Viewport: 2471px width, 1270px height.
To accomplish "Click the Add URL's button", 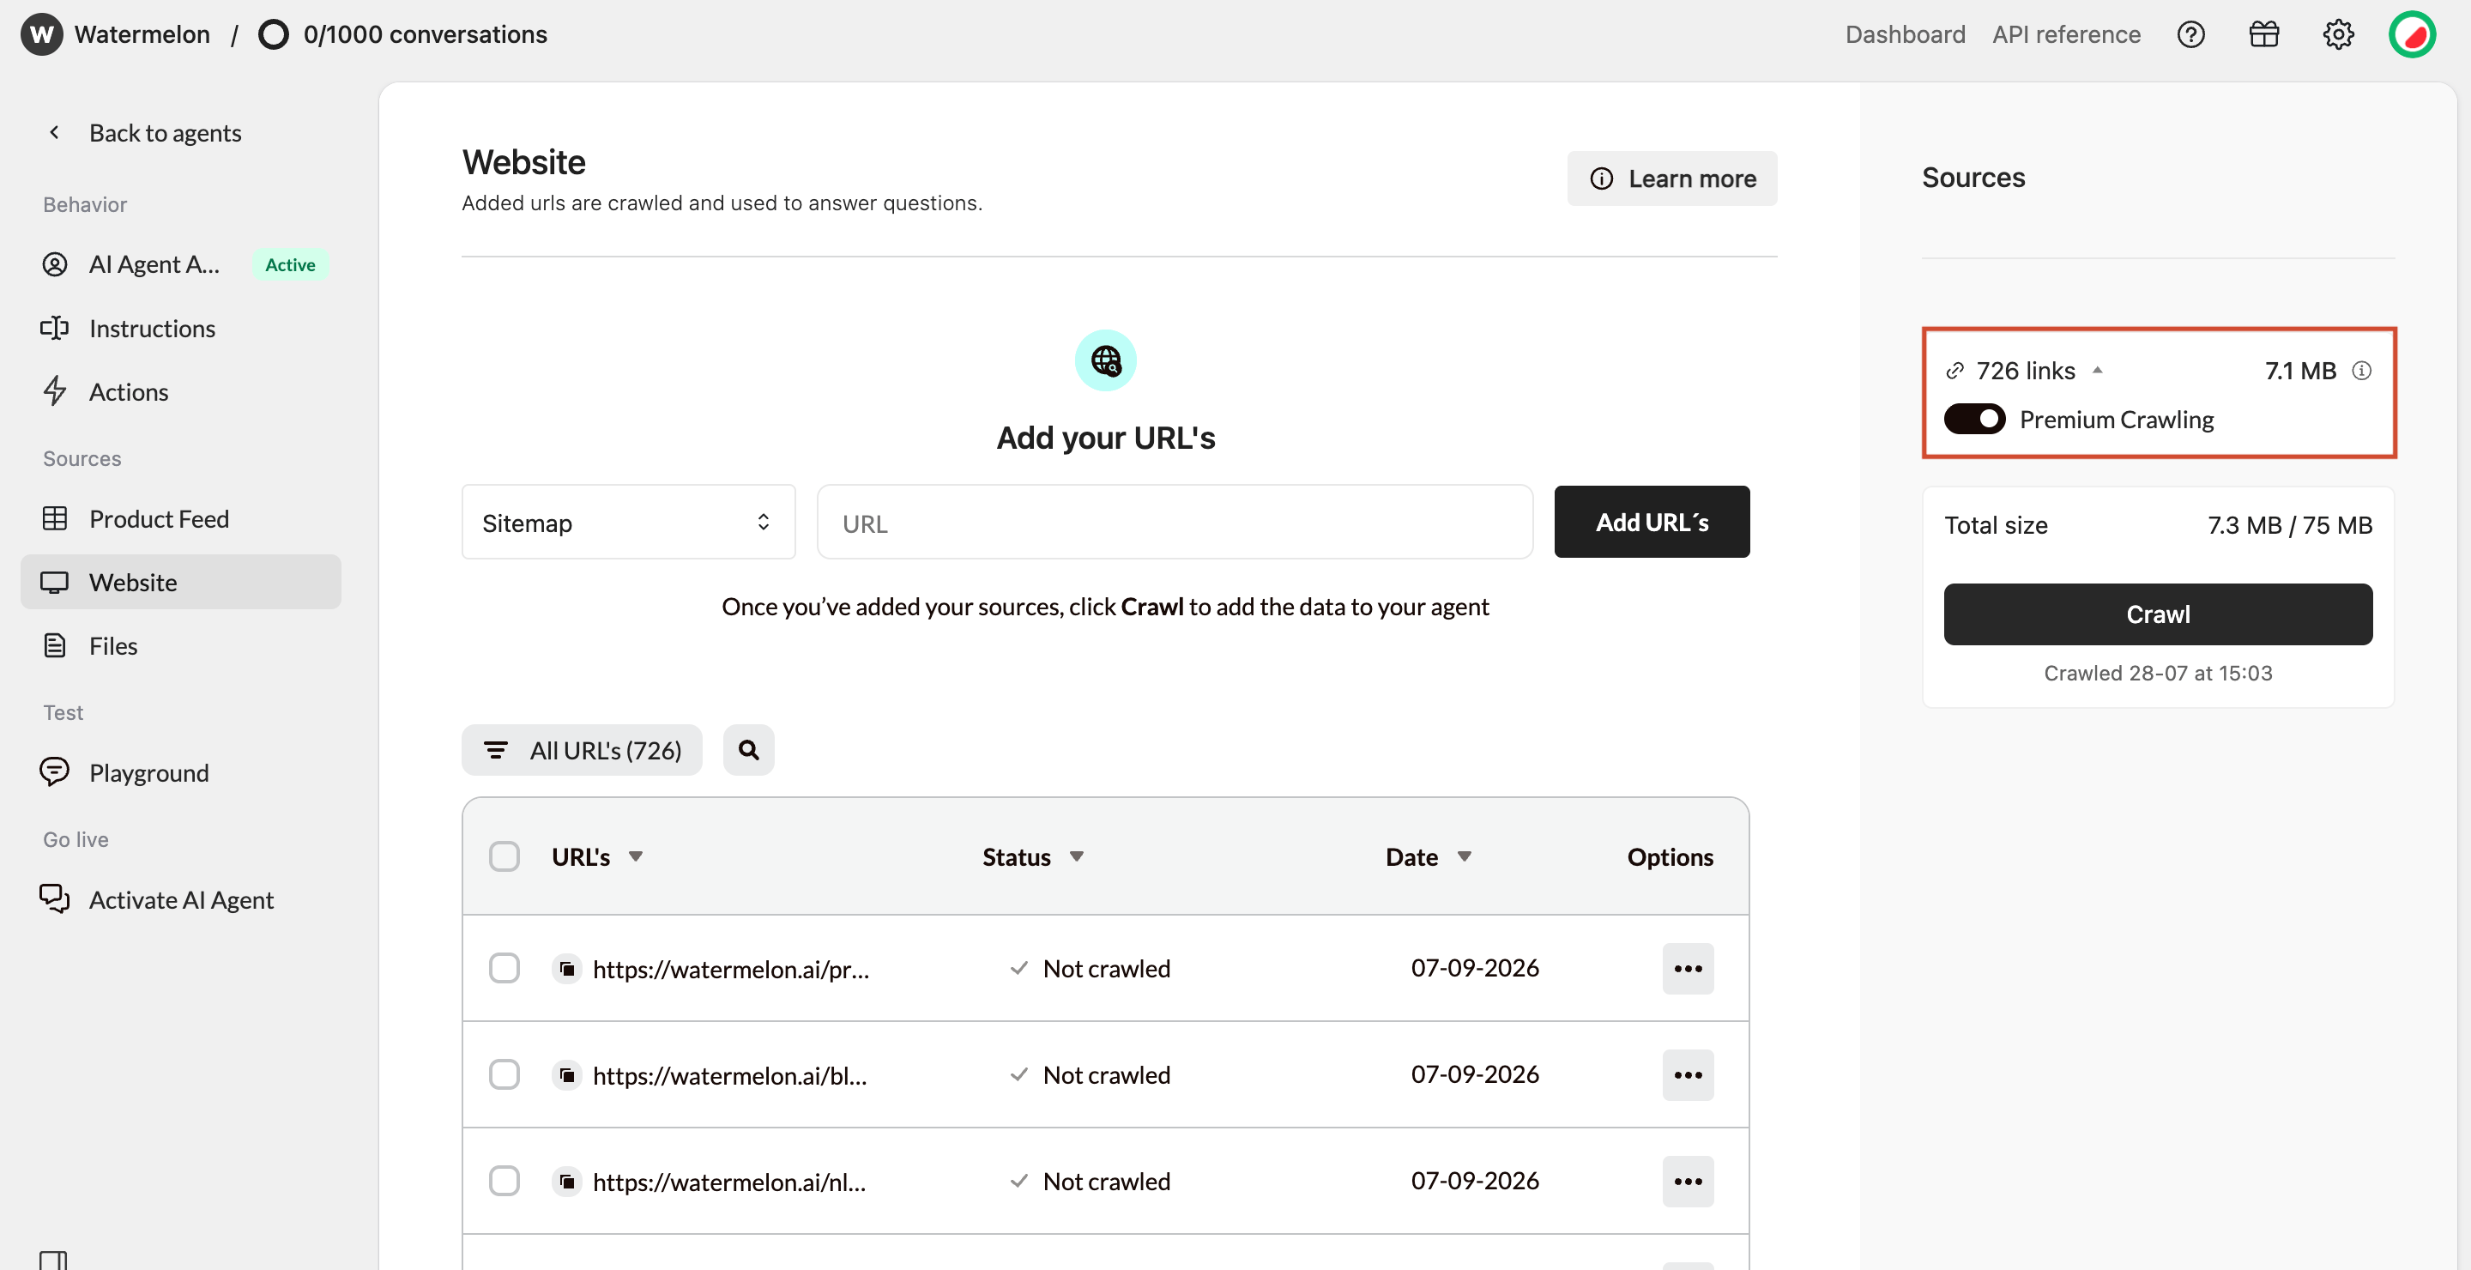I will (x=1652, y=522).
